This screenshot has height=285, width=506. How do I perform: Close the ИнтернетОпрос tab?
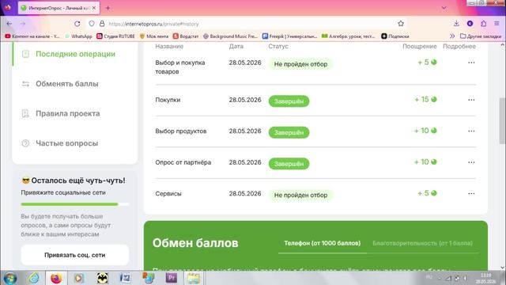coord(94,8)
